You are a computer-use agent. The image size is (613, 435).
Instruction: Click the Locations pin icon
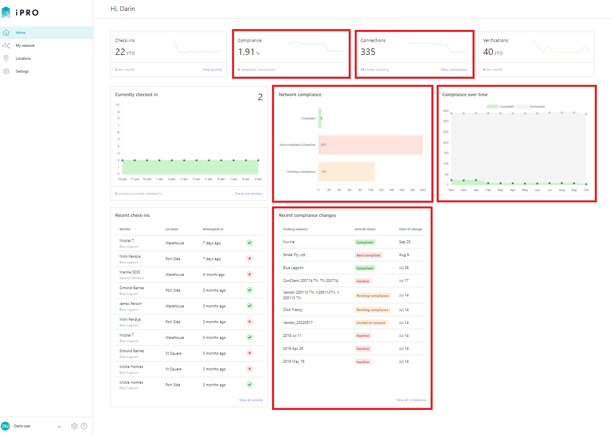tap(6, 59)
